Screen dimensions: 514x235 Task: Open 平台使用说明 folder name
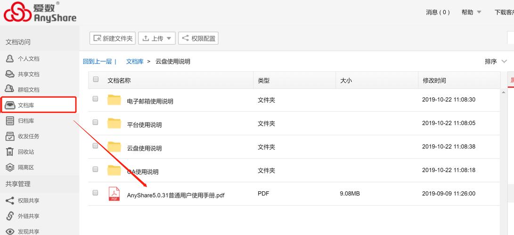(144, 125)
